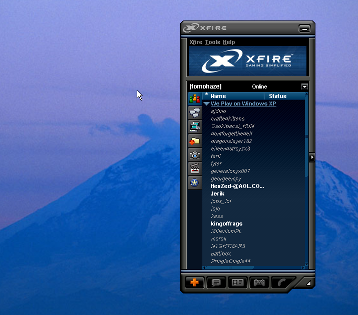Click the chat message icon in bottom toolbar
This screenshot has height=315, width=358.
[216, 282]
